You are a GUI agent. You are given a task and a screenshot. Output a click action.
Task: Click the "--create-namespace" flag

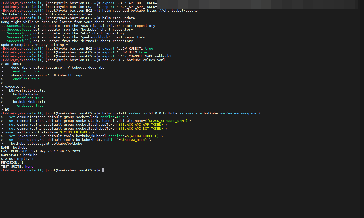click(x=238, y=113)
